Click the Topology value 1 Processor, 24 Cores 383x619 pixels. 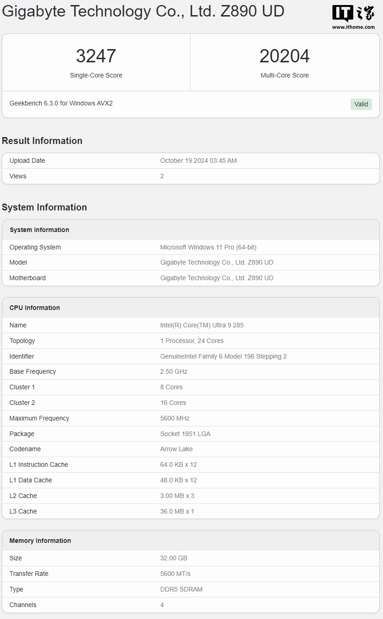point(192,341)
